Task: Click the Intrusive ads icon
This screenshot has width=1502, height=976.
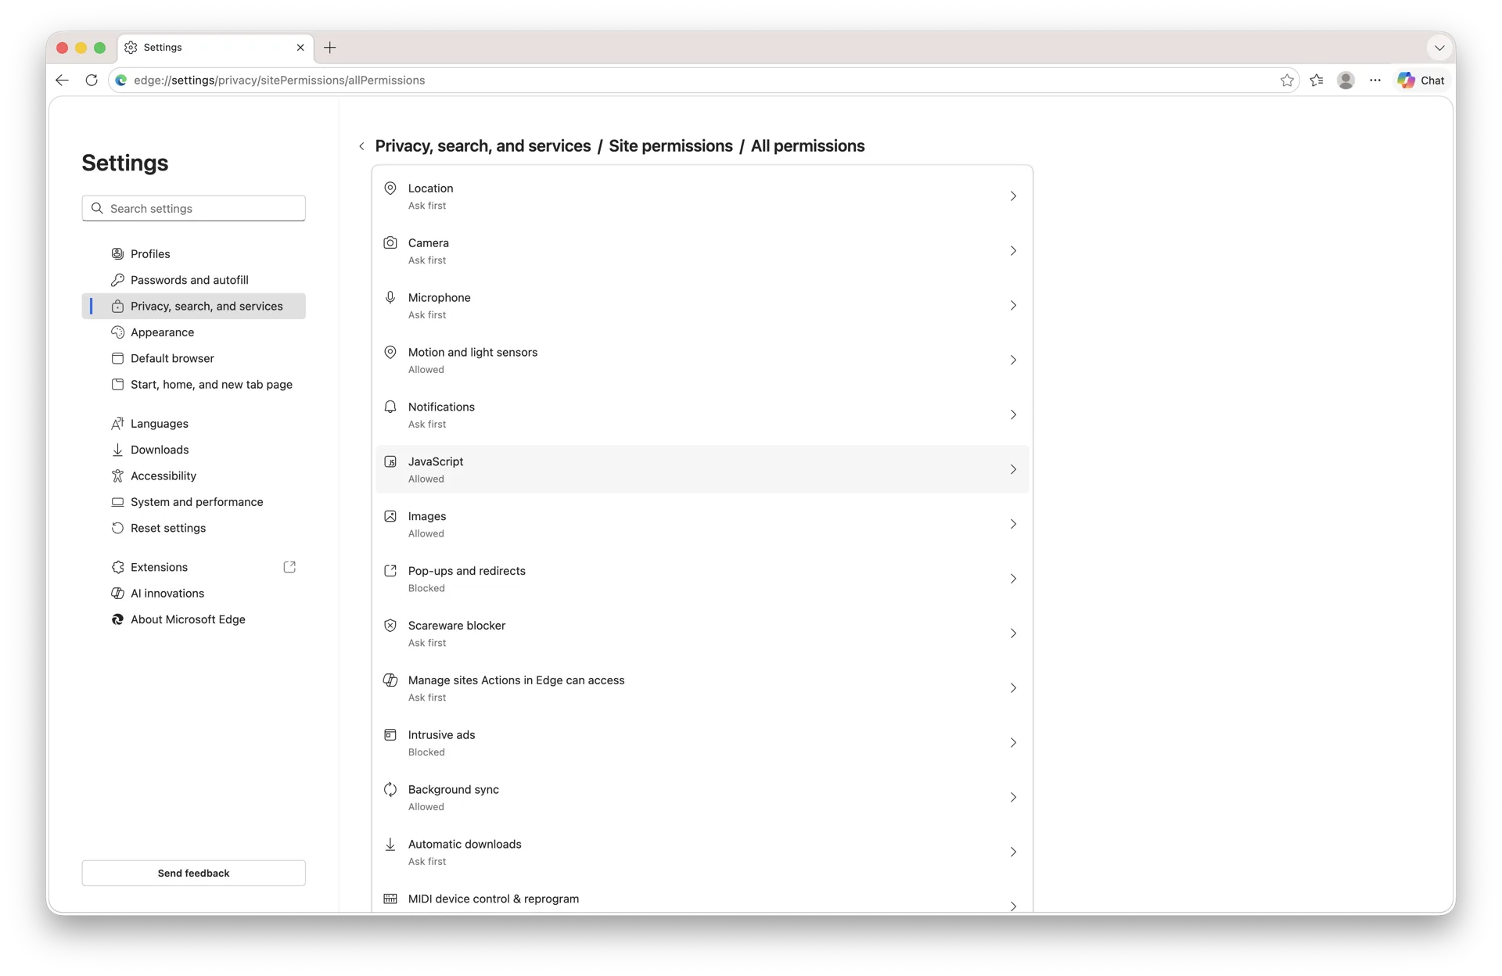Action: pyautogui.click(x=390, y=735)
